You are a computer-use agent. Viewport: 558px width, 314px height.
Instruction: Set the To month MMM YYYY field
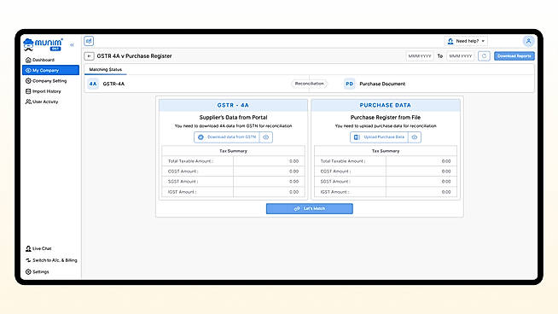[x=461, y=56]
